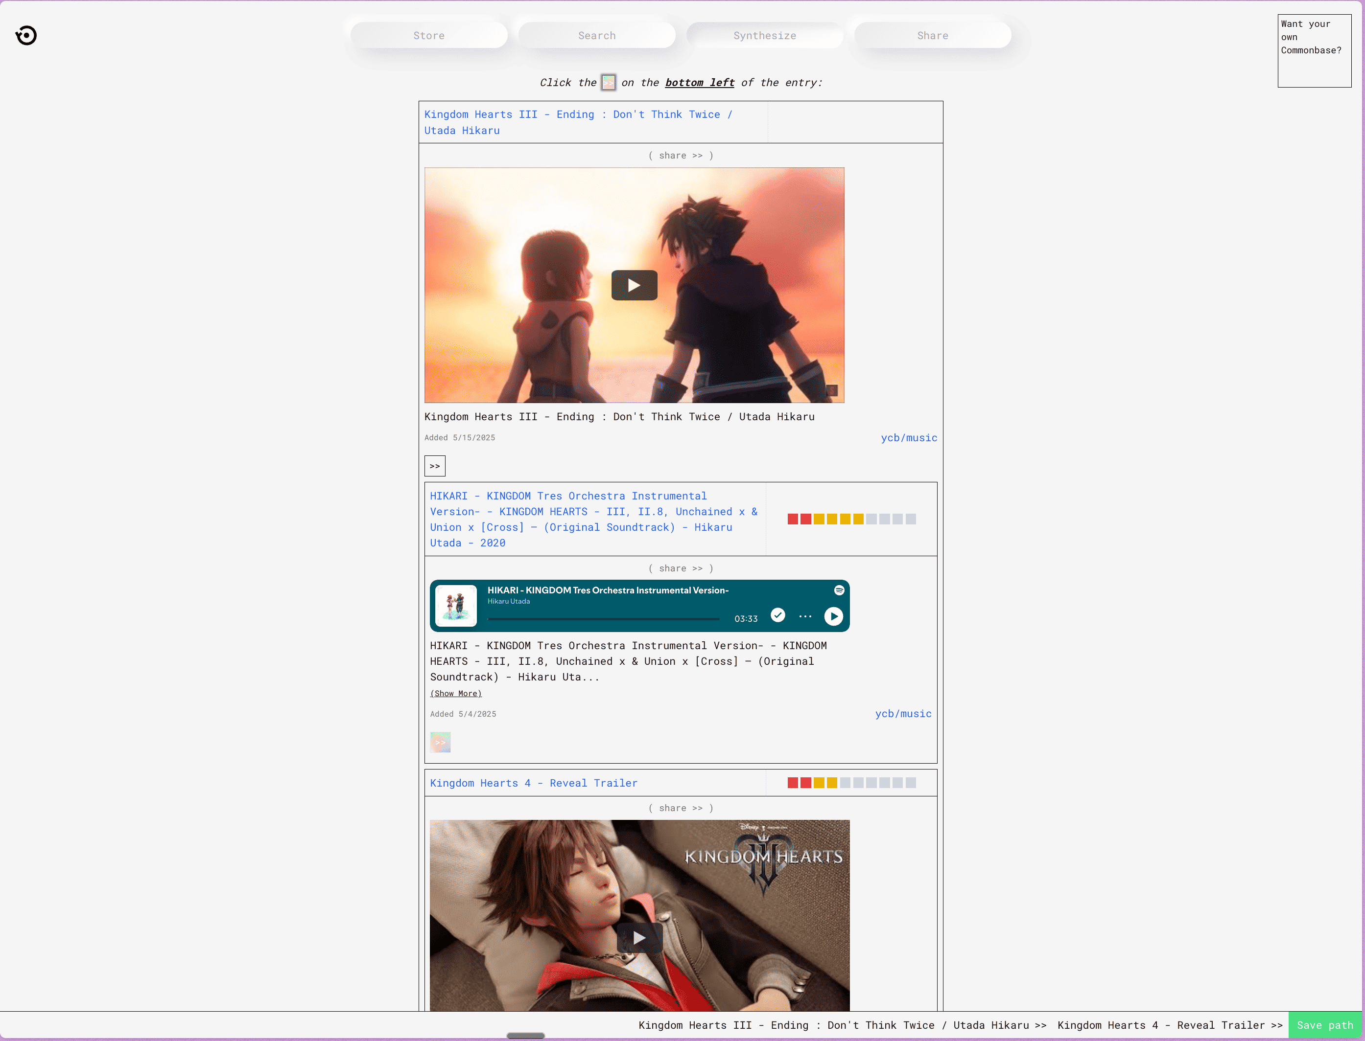Screen dimensions: 1365x1041
Task: Open the Search tab
Action: tap(597, 35)
